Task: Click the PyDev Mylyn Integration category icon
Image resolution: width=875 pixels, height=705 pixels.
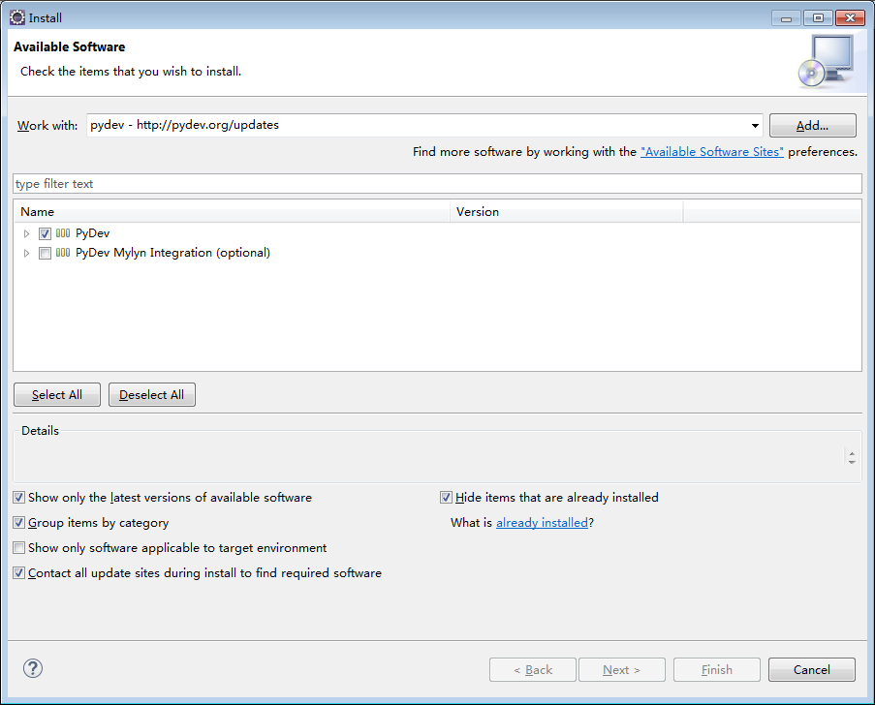Action: tap(63, 253)
